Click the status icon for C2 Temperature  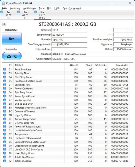[4, 134]
